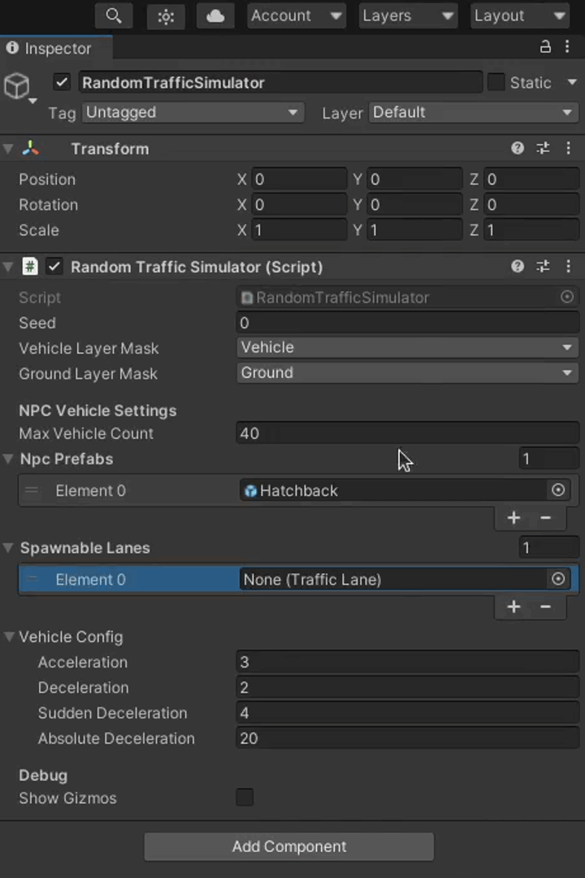Enable the Show Gizmos checkbox
585x878 pixels.
coord(245,798)
